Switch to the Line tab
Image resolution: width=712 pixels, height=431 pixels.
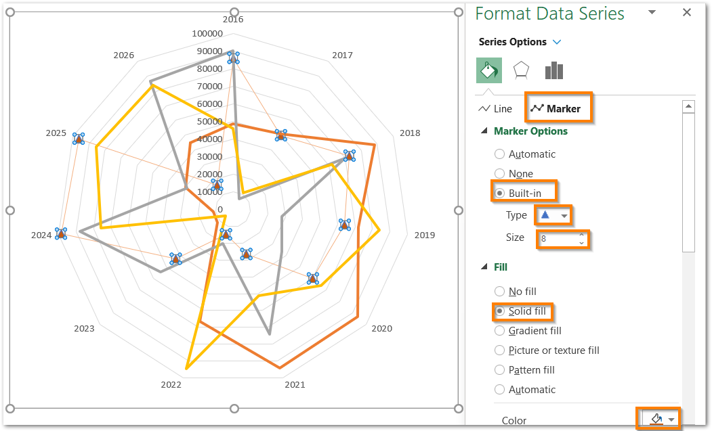[495, 108]
